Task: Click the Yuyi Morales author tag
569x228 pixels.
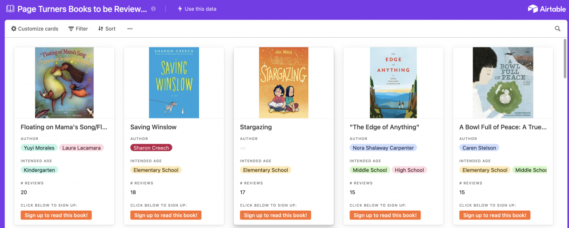Action: coord(39,148)
